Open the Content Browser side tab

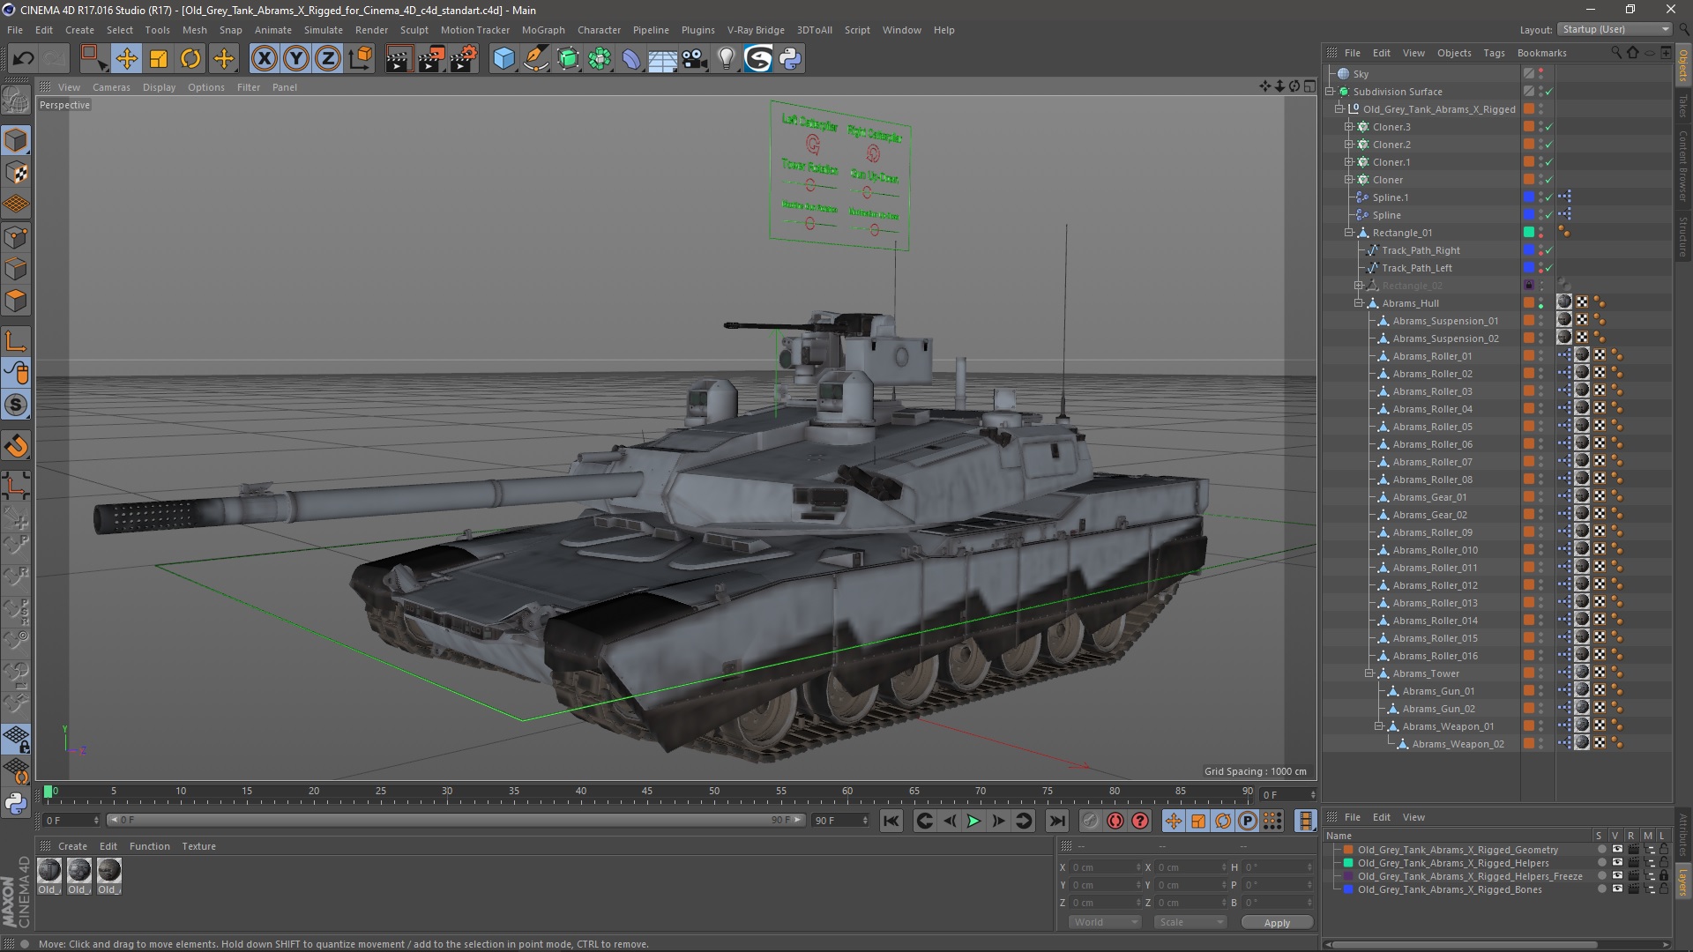[1683, 165]
